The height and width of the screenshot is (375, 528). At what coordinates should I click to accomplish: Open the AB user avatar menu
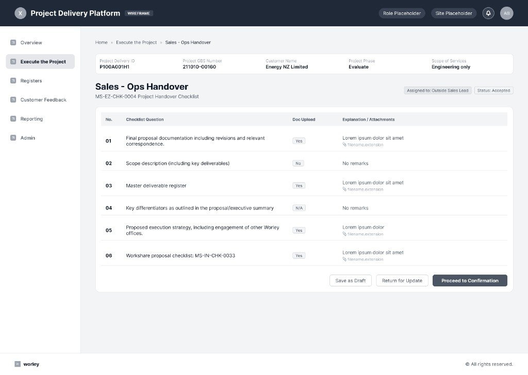coord(506,13)
